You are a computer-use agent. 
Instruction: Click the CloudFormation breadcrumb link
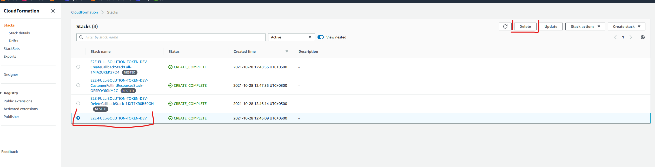pyautogui.click(x=84, y=12)
